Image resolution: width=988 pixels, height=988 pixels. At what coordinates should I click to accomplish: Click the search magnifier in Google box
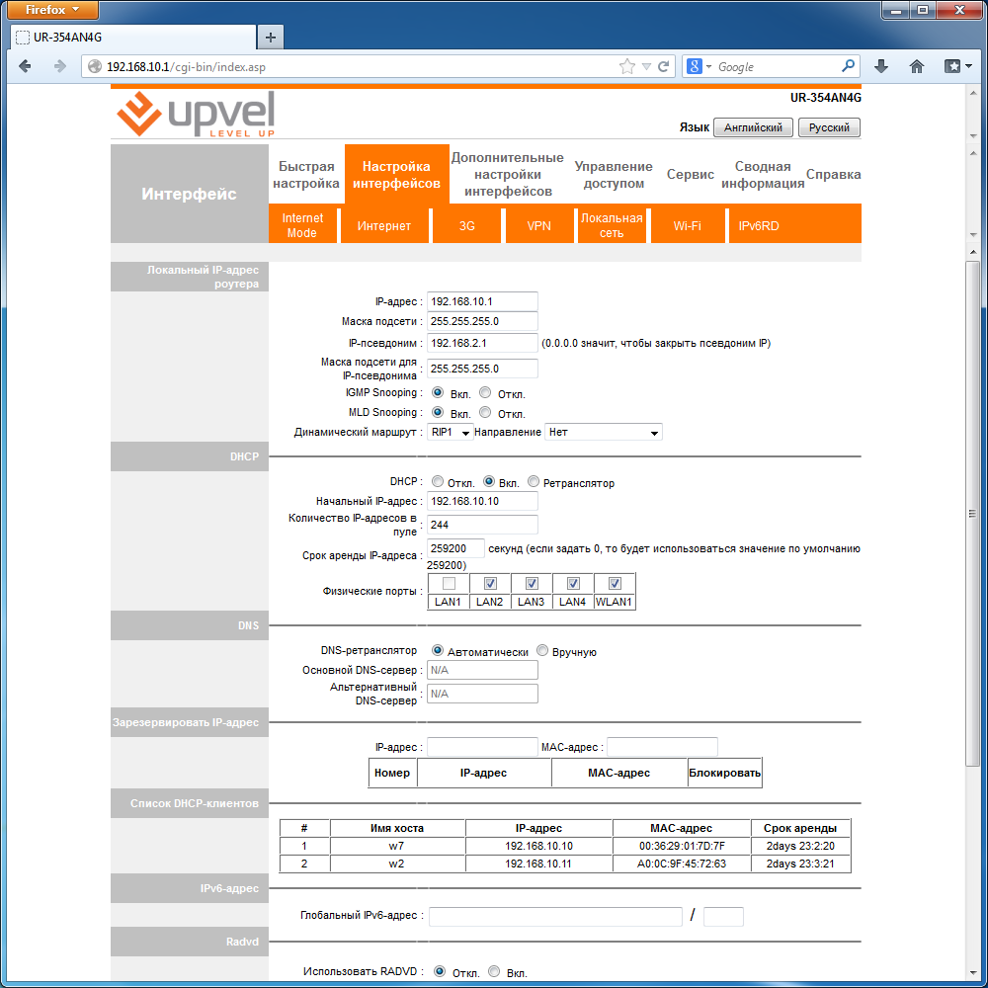[848, 65]
